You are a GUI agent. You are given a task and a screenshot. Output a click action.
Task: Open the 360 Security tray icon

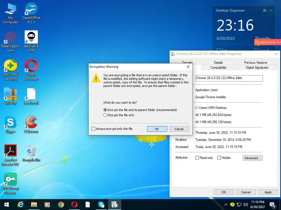(x=232, y=205)
